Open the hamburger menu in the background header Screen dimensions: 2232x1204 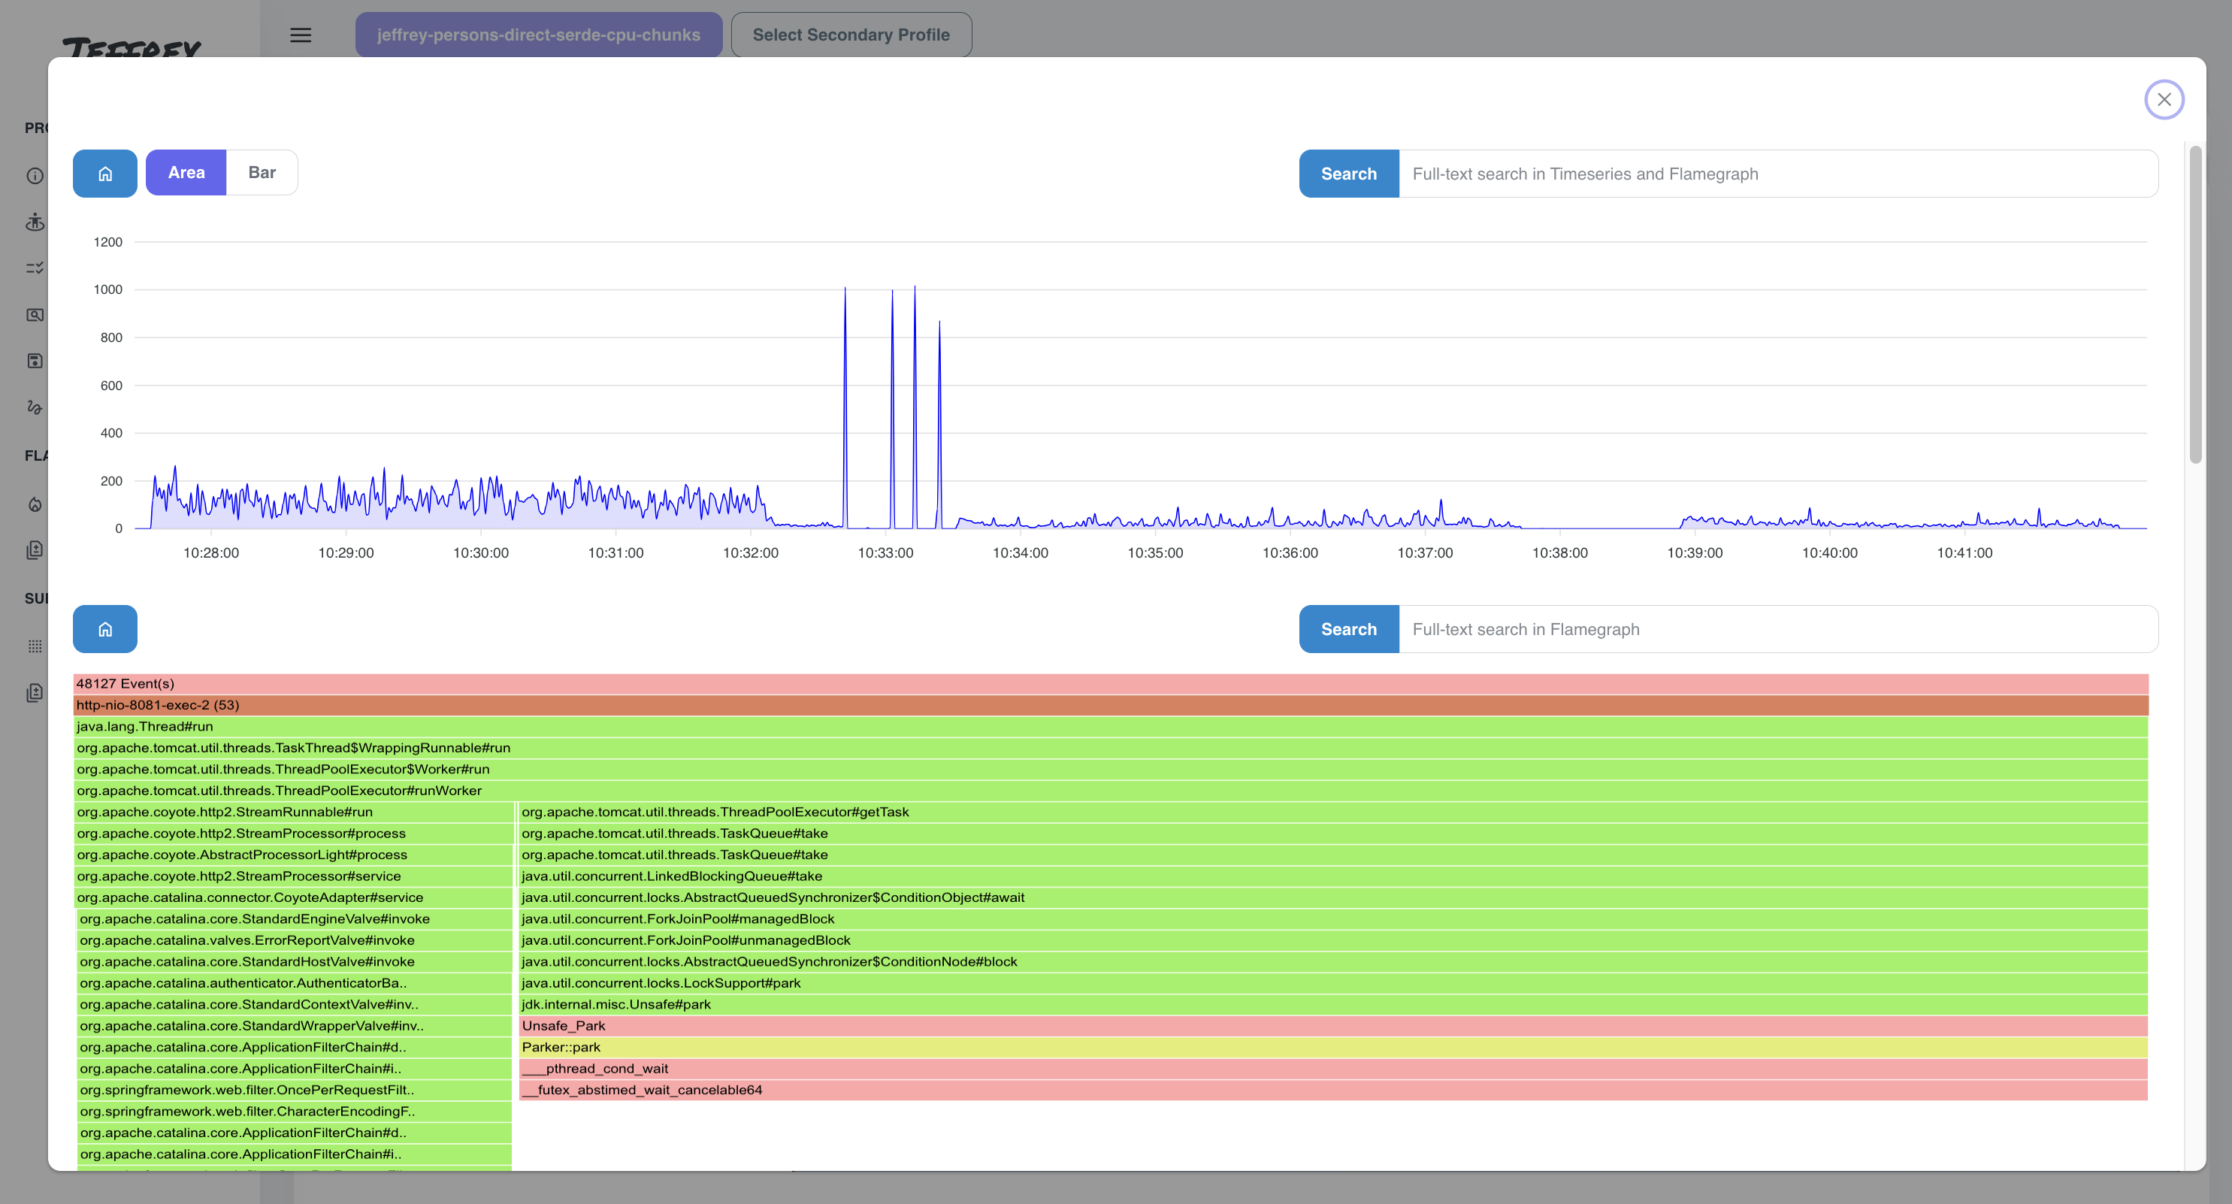301,35
